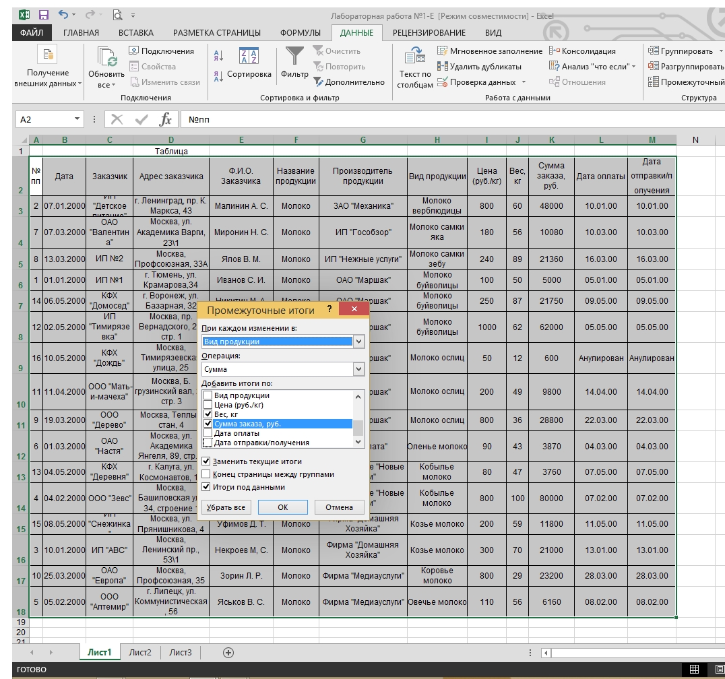725x679 pixels.
Task: Open При каждом изменении в dropdown
Action: [359, 342]
